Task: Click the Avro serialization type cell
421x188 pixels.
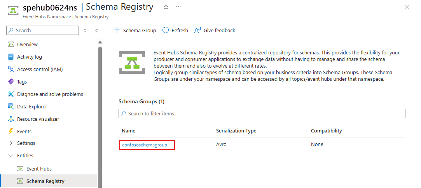Action: 221,144
